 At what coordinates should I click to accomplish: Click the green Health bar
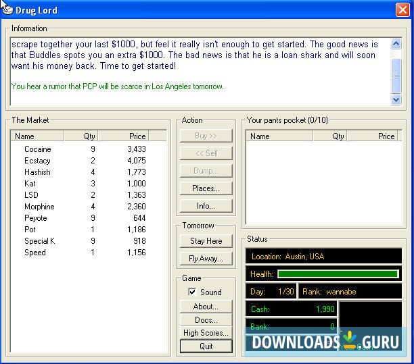coord(338,274)
